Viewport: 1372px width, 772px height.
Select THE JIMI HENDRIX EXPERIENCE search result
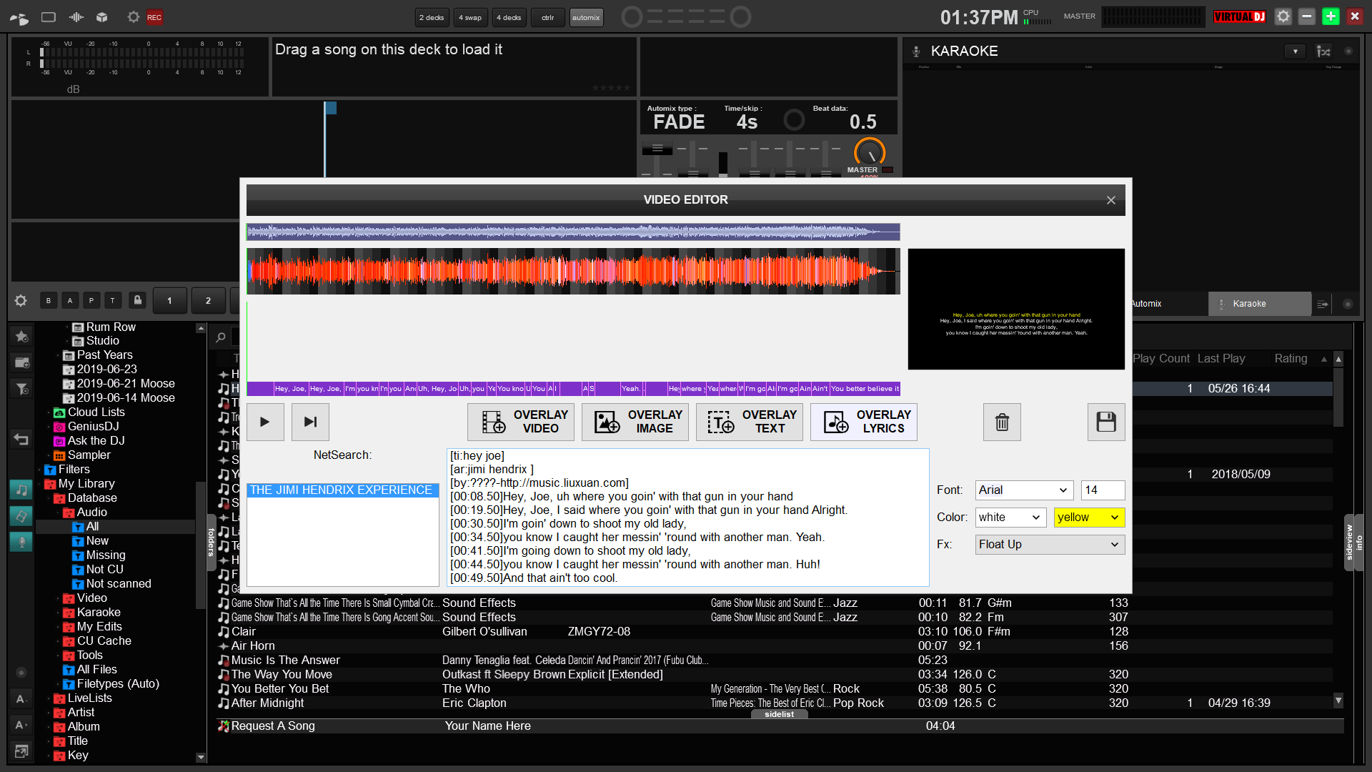tap(342, 490)
